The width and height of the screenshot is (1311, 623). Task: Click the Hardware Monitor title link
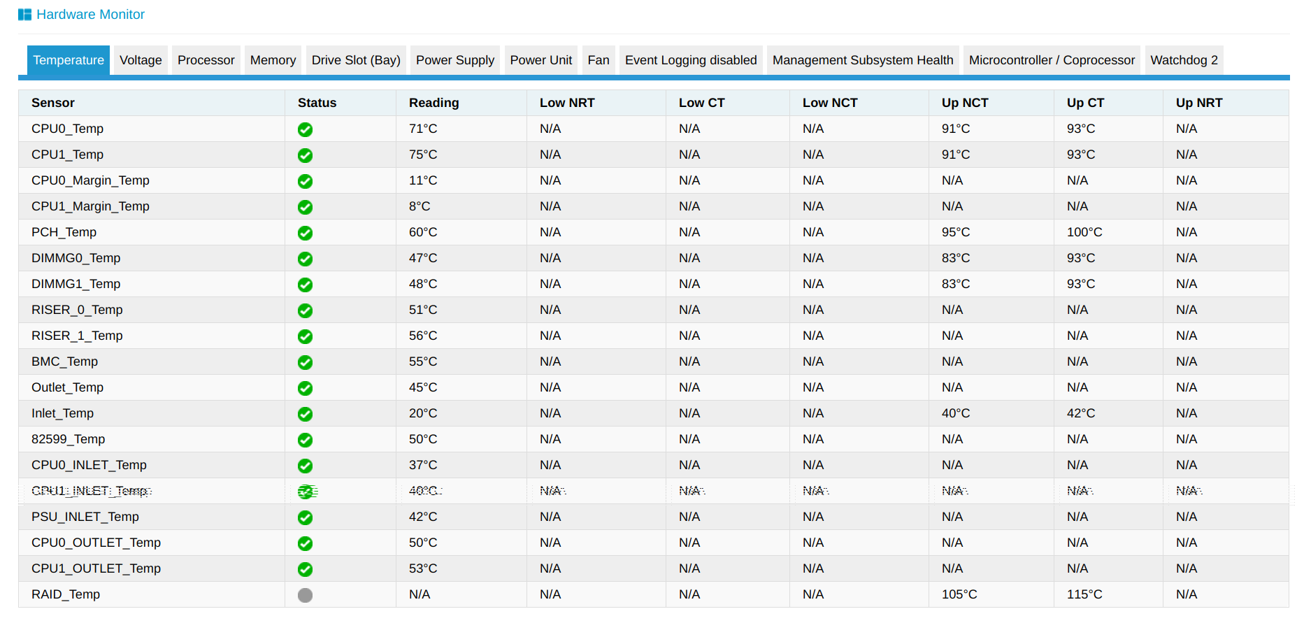pos(90,15)
